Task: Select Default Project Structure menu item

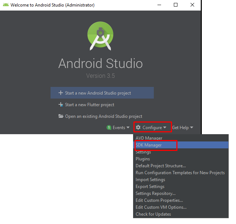Action: click(160, 166)
